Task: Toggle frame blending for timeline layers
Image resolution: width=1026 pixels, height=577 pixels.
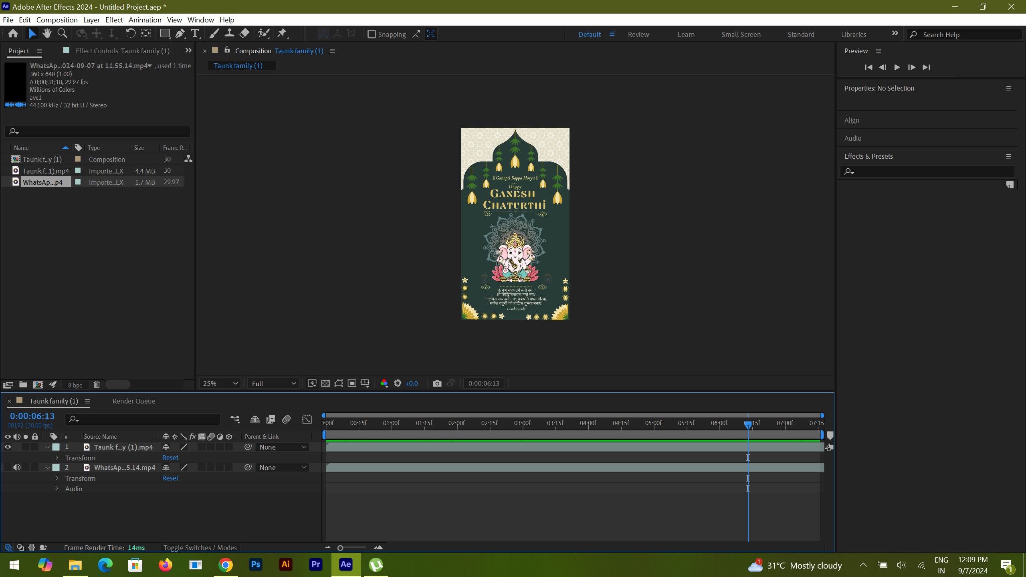Action: 271,420
